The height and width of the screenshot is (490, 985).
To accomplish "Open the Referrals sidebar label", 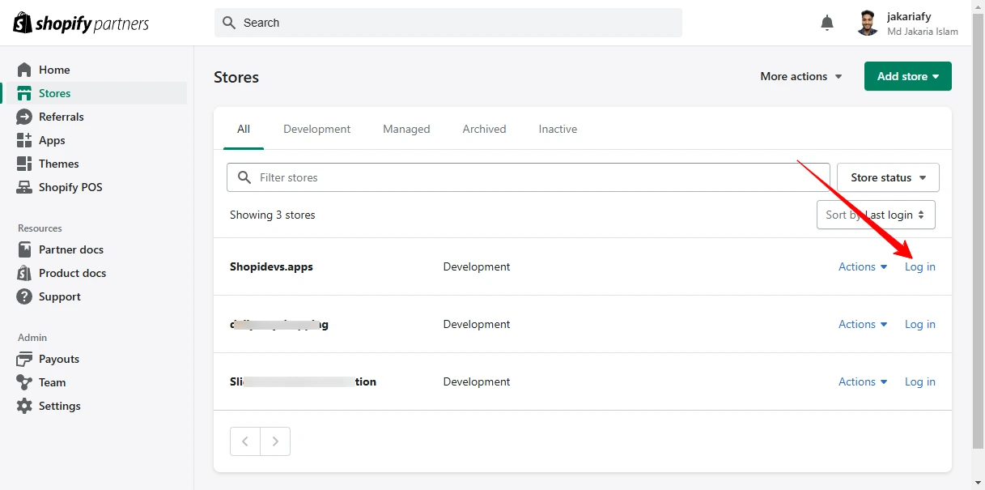I will point(62,117).
